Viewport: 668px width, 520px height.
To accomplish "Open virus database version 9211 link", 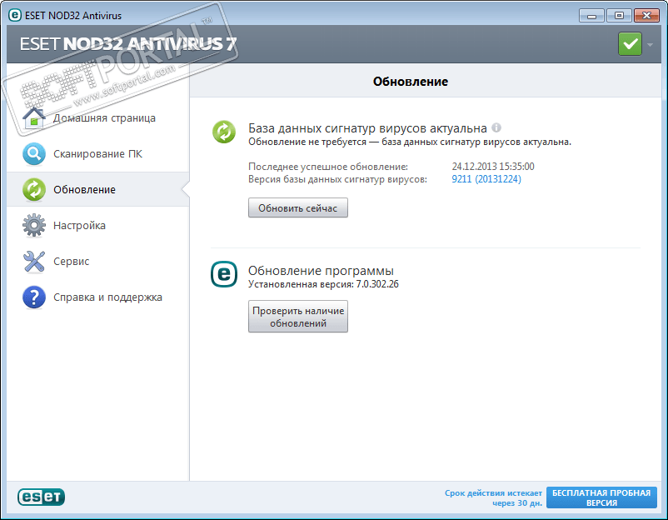I will [486, 179].
